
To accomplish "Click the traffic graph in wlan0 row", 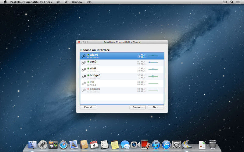I will [x=153, y=55].
